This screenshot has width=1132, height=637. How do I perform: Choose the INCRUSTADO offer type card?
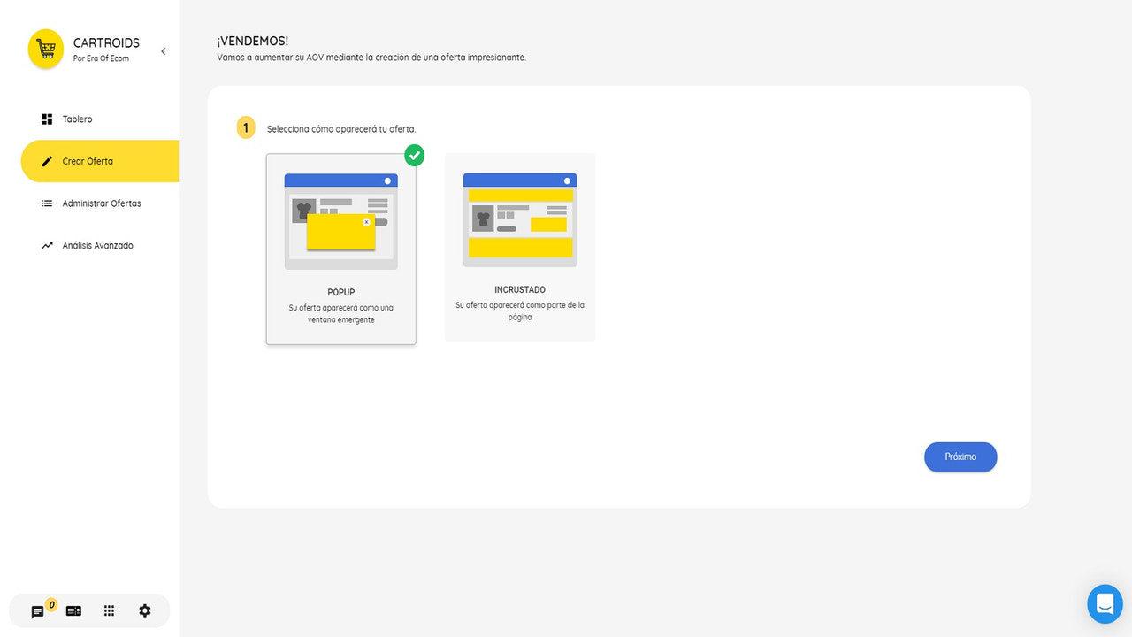(x=520, y=247)
